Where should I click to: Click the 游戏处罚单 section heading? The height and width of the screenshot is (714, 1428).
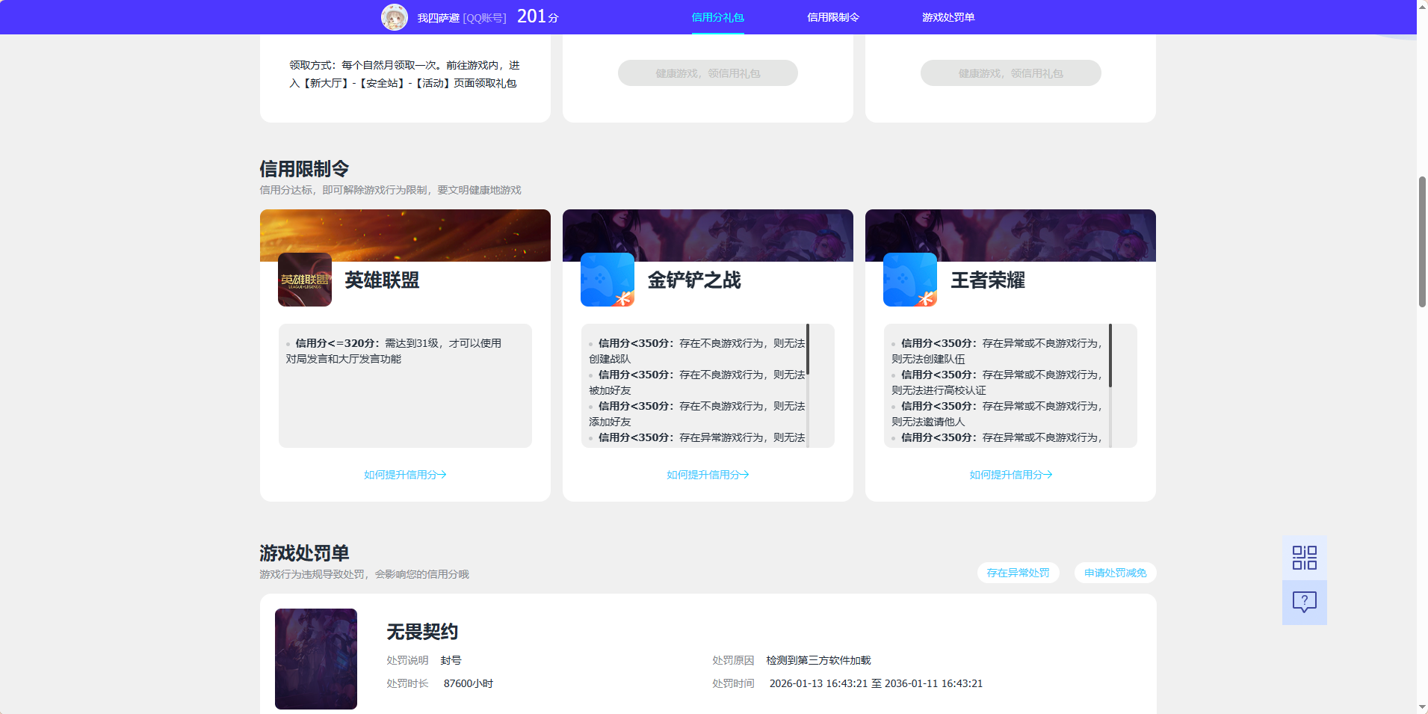click(304, 553)
